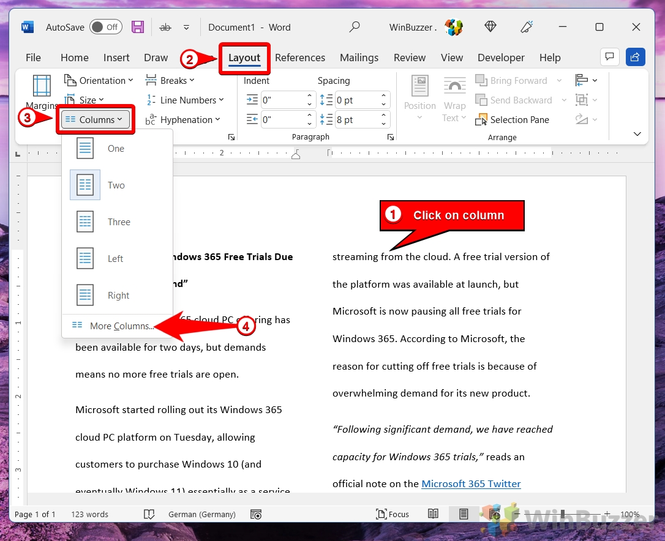Viewport: 665px width, 541px height.
Task: Click the pen coming-soon features icon
Action: click(x=527, y=27)
